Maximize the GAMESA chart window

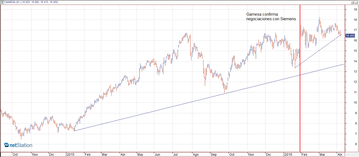(353, 2)
